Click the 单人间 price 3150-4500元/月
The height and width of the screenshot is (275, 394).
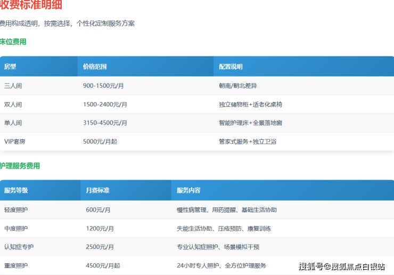(105, 123)
